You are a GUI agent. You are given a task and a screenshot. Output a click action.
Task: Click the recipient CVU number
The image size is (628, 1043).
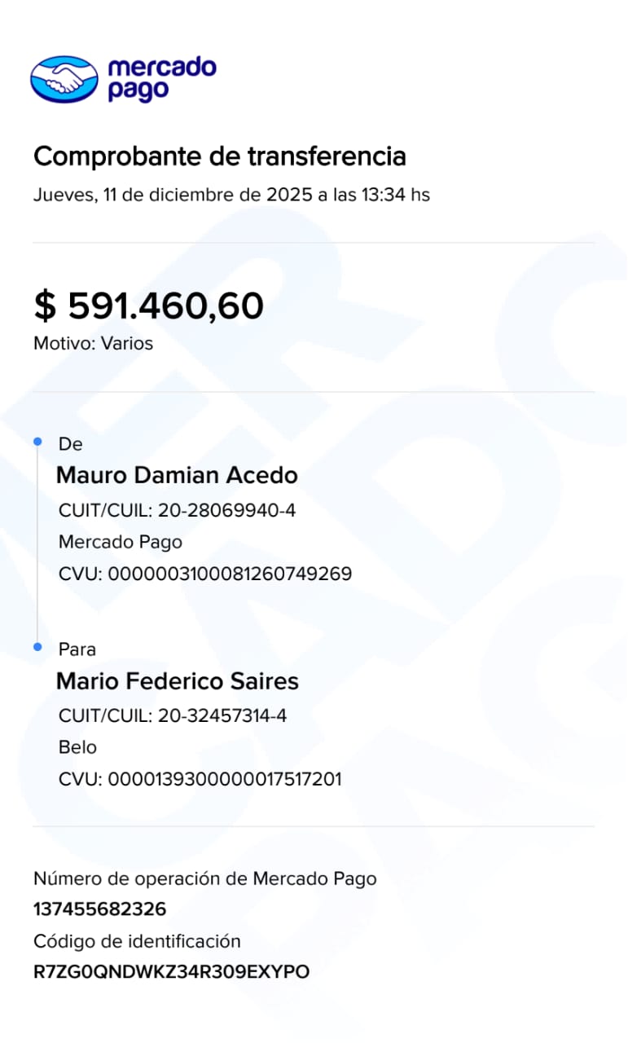click(x=200, y=779)
